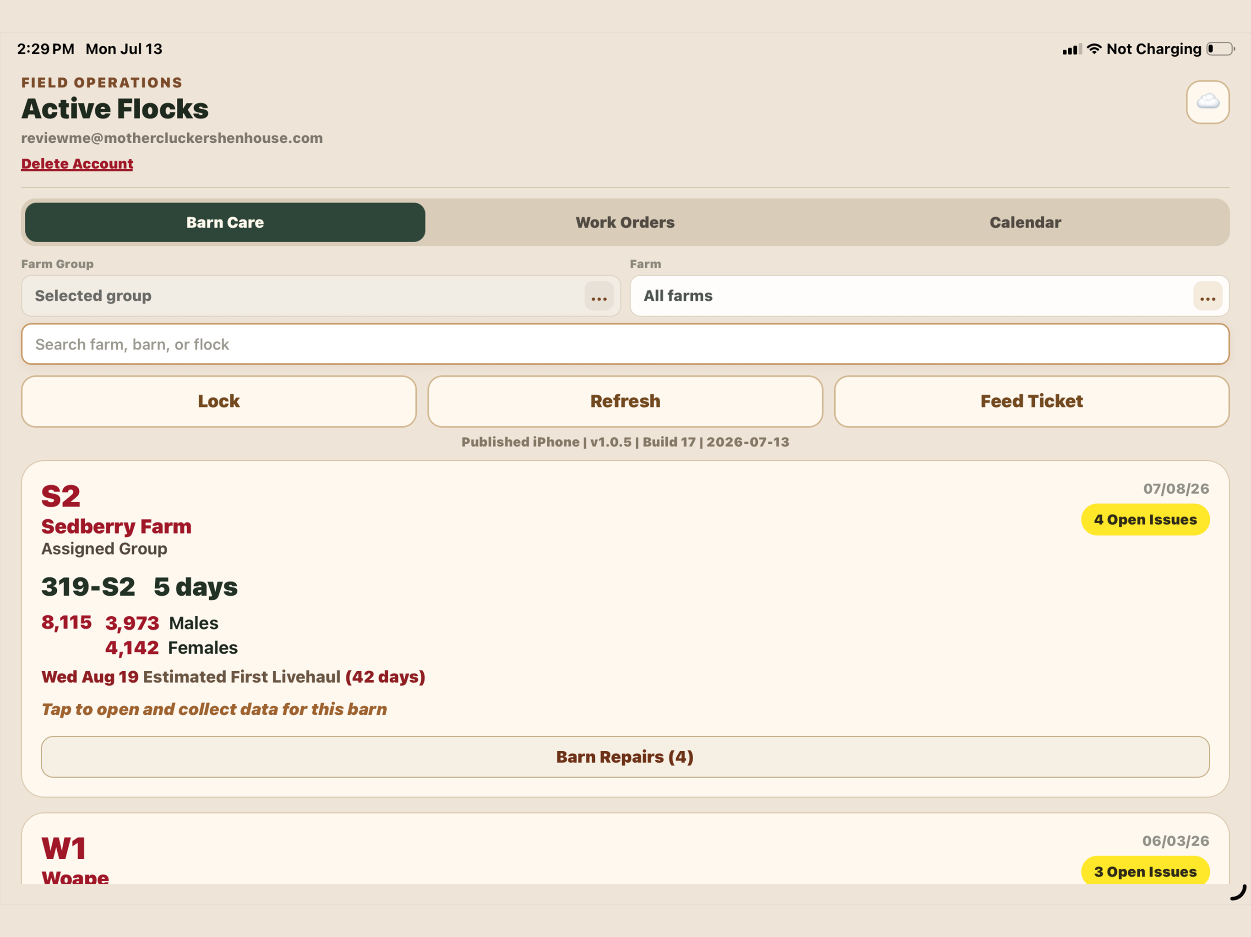This screenshot has height=937, width=1251.
Task: Tap the Active Flocks title
Action: coord(115,109)
